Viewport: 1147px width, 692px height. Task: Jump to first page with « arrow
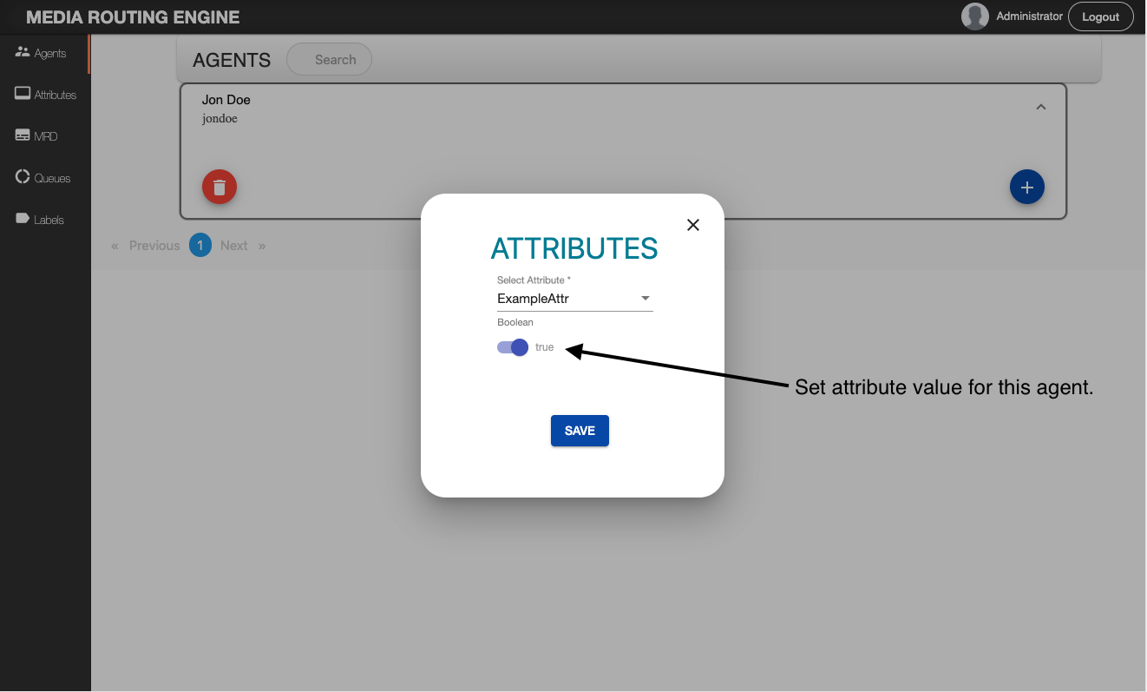pyautogui.click(x=115, y=246)
